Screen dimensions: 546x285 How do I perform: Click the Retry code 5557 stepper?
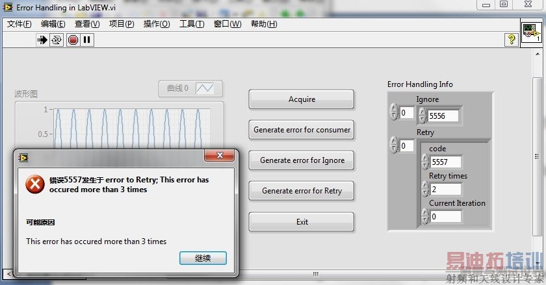(x=425, y=162)
